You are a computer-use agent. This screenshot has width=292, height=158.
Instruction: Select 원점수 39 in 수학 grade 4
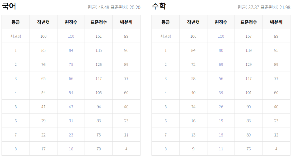[221, 93]
